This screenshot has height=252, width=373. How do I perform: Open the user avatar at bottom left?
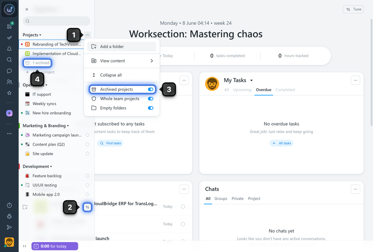point(9,242)
